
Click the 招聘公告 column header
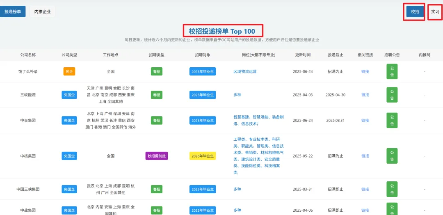click(392, 55)
